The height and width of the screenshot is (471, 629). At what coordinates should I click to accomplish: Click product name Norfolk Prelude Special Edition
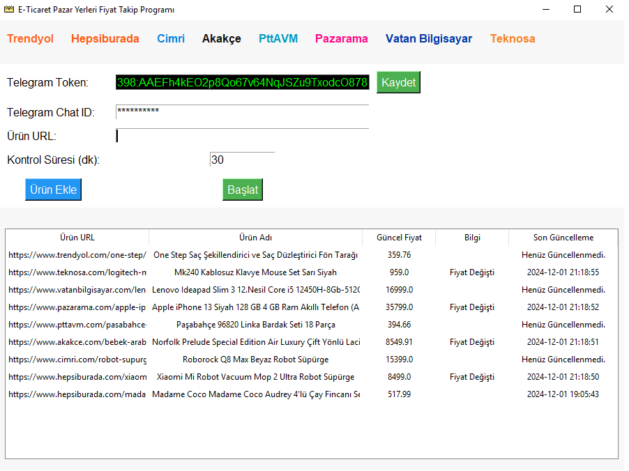[x=255, y=342]
